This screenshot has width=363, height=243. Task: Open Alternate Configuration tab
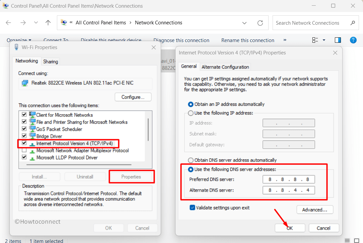point(225,67)
